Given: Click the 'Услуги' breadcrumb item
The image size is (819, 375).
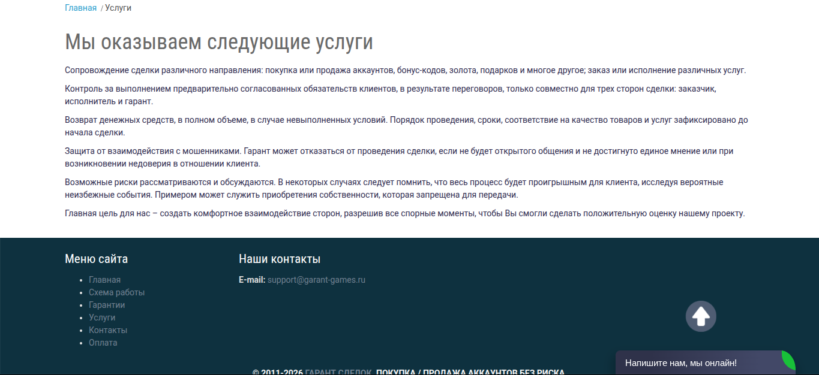Looking at the screenshot, I should coord(118,8).
